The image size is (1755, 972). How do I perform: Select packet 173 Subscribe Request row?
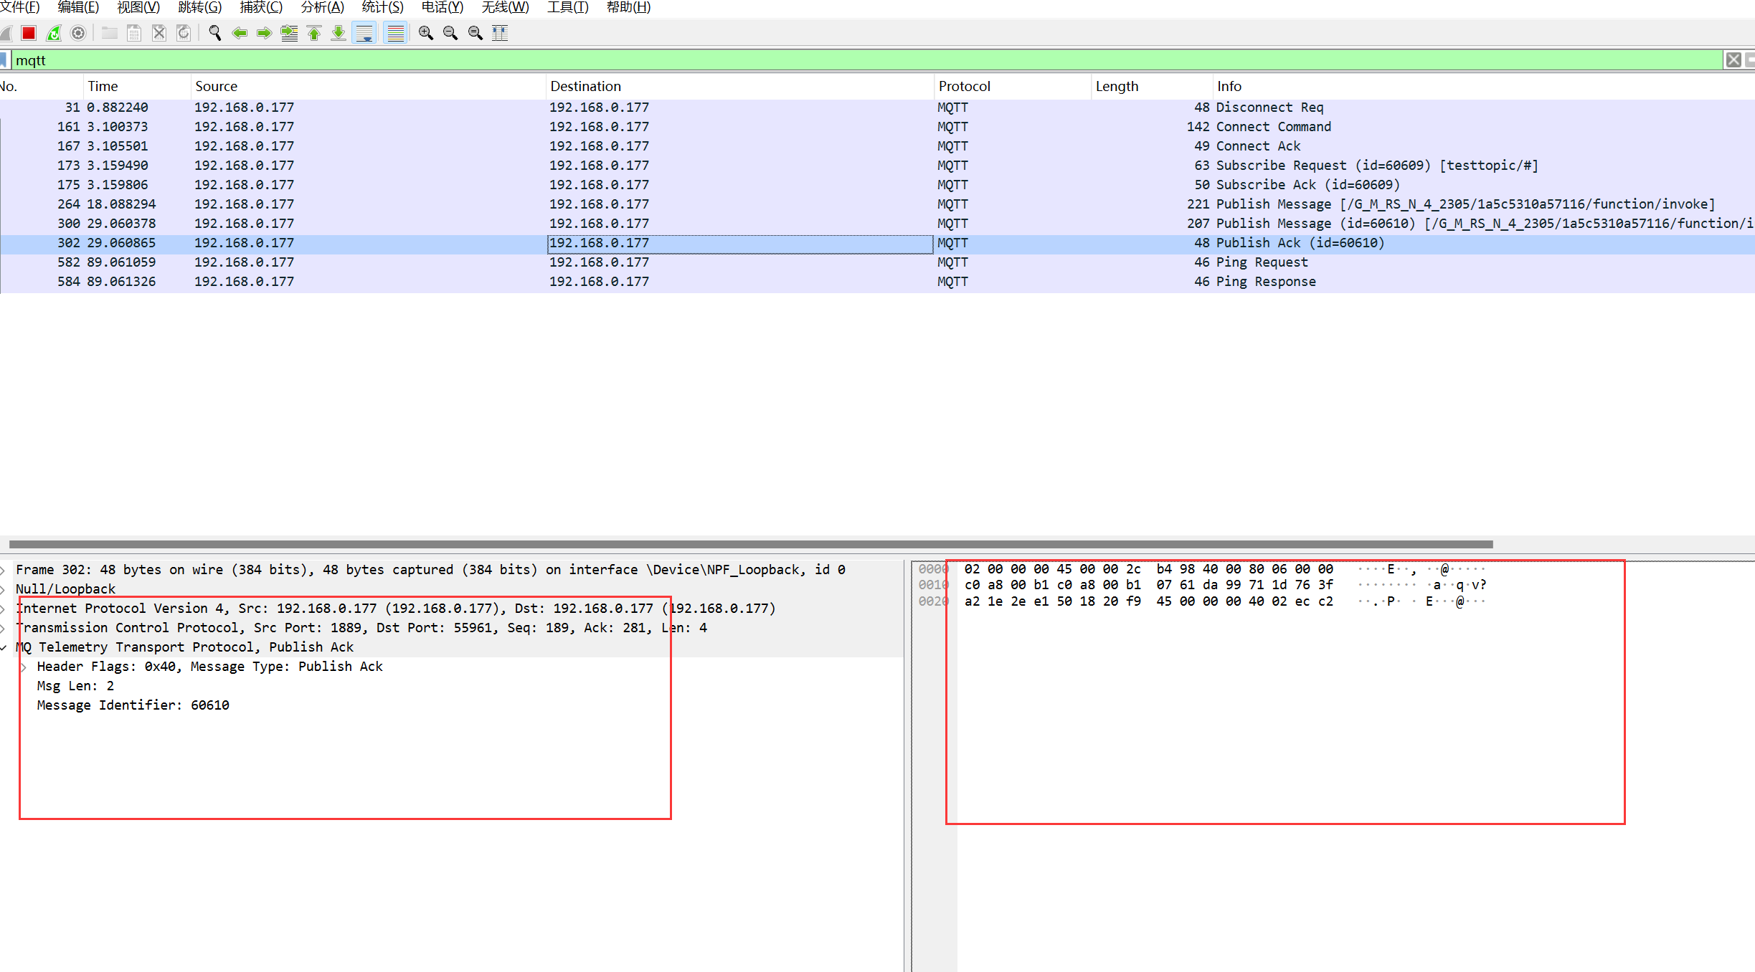click(877, 166)
